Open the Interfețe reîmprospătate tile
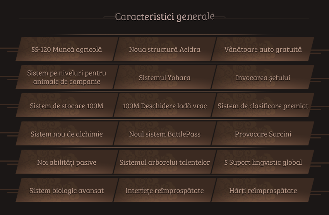 pyautogui.click(x=165, y=190)
